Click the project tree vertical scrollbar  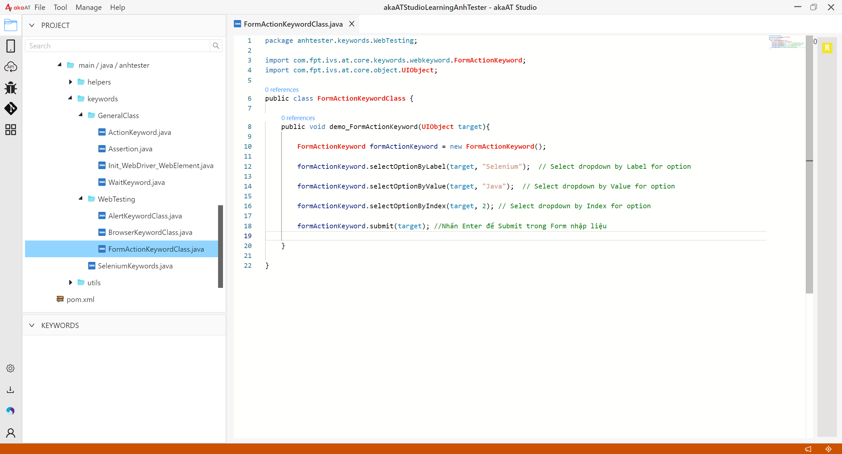tap(220, 246)
